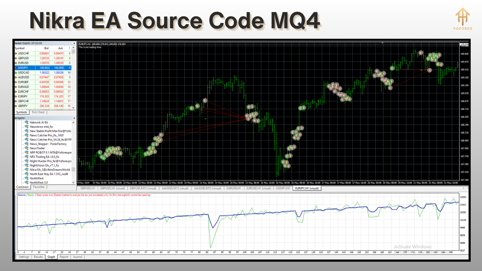Select the tester Graph tab

pyautogui.click(x=51, y=257)
